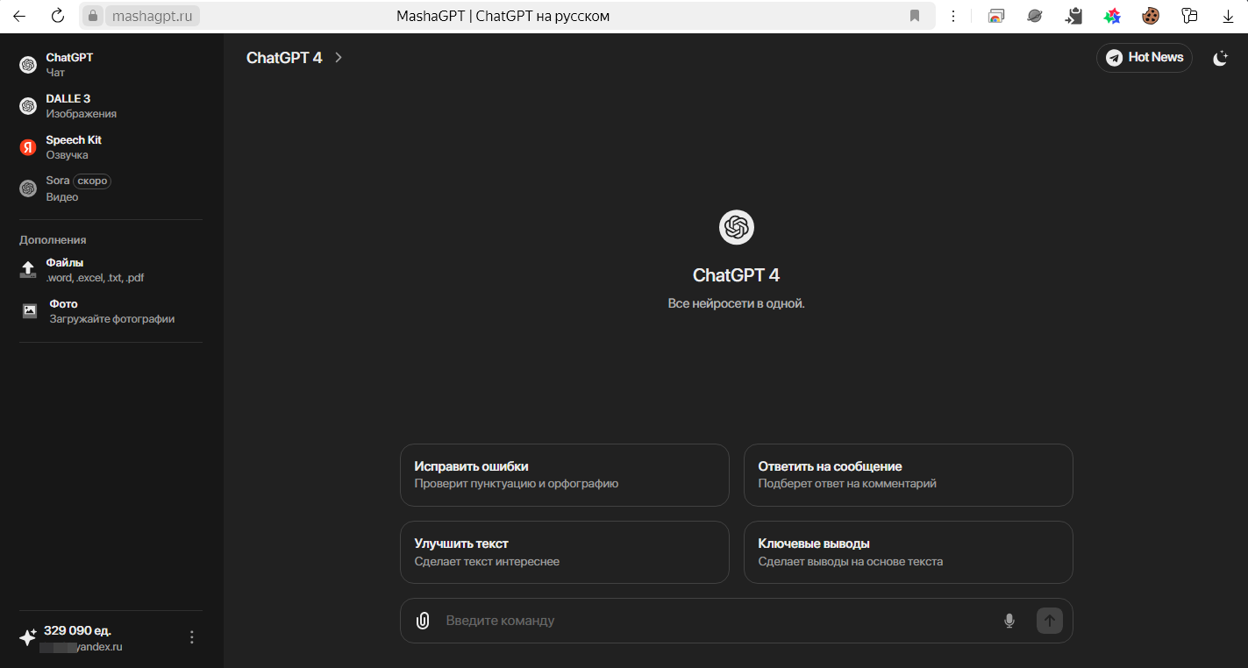This screenshot has height=668, width=1248.
Task: Click the sparkle balance icon
Action: point(28,637)
